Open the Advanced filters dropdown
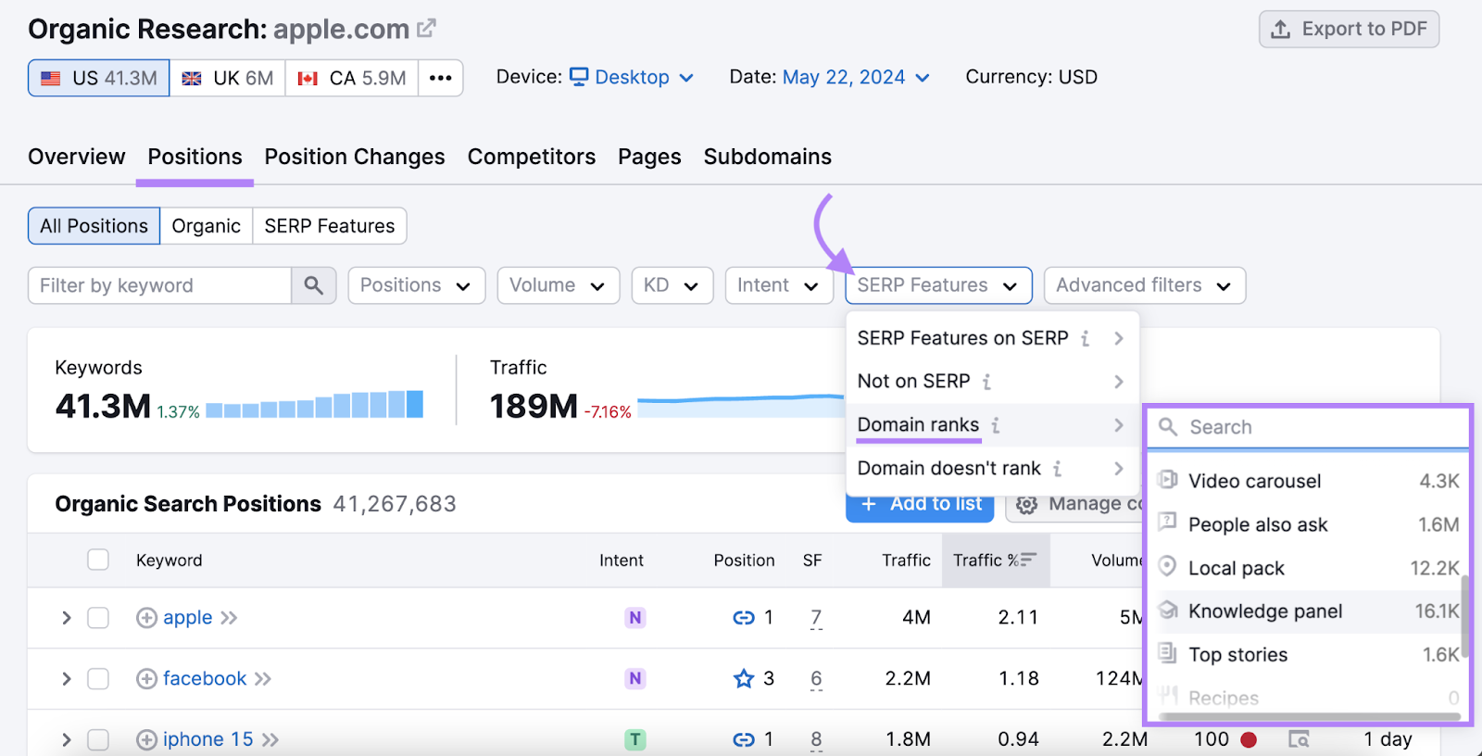Screen dimensions: 1482x756 tap(1144, 285)
